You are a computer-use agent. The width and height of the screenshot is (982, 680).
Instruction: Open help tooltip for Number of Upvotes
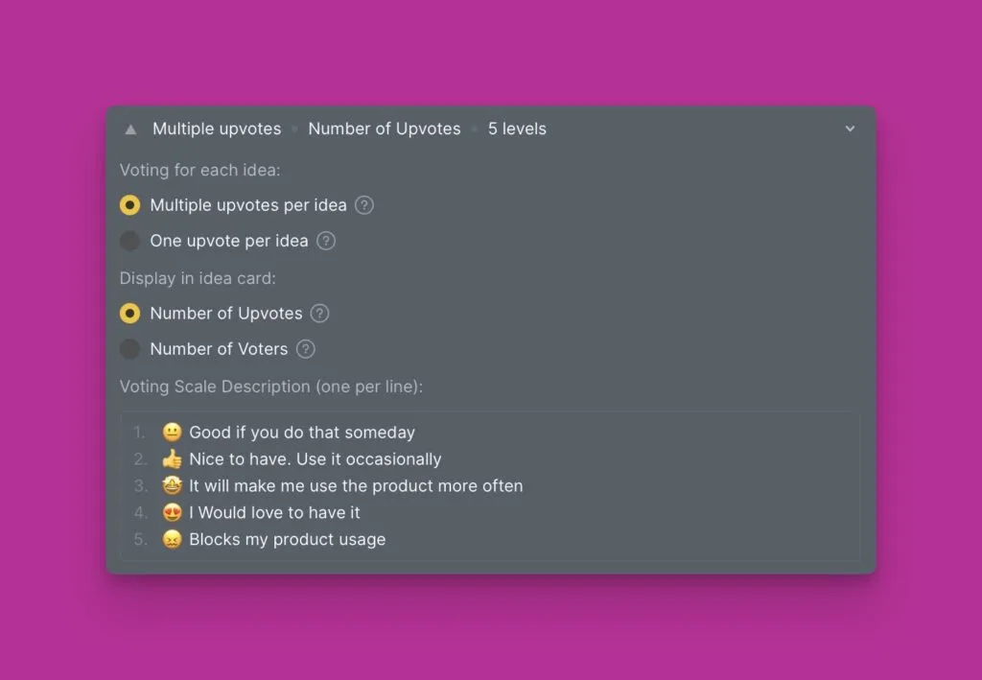[320, 314]
